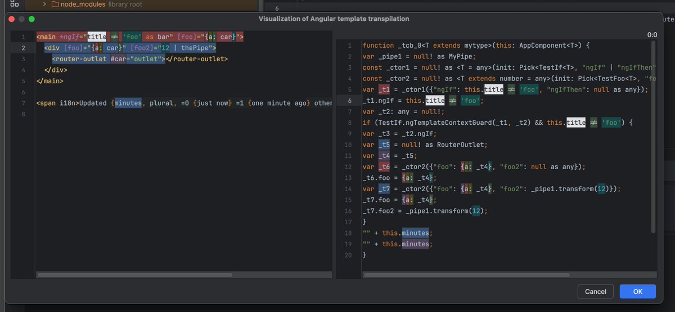The height and width of the screenshot is (312, 675).
Task: Click line number 20 in right pane gutter
Action: (349, 255)
